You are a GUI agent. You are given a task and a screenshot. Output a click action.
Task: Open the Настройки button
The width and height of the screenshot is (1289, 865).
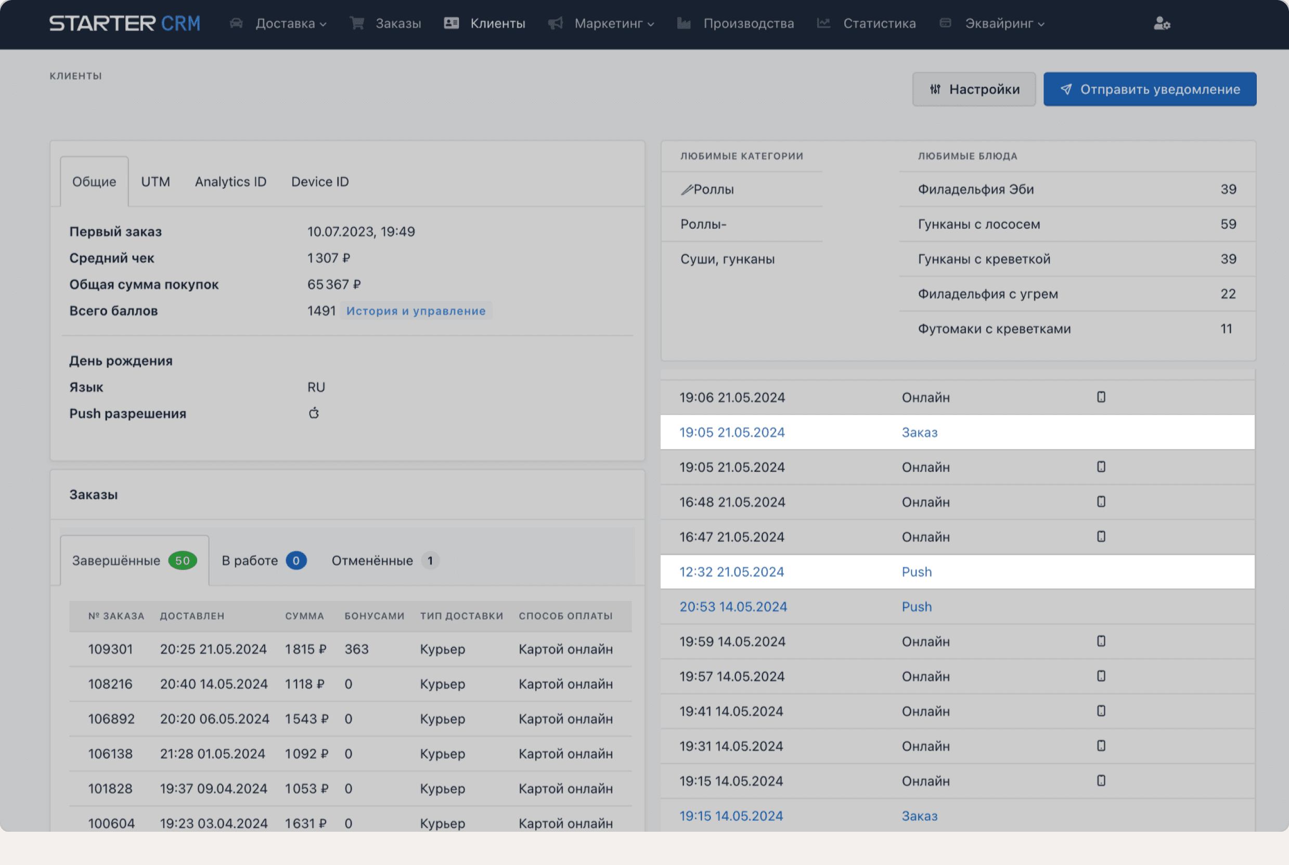click(974, 89)
